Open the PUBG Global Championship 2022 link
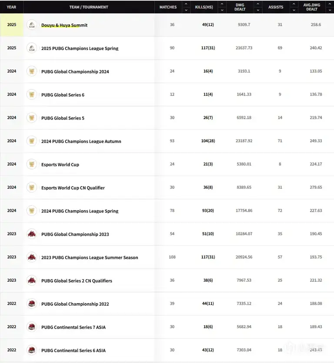Image resolution: width=334 pixels, height=363 pixels. [75, 304]
